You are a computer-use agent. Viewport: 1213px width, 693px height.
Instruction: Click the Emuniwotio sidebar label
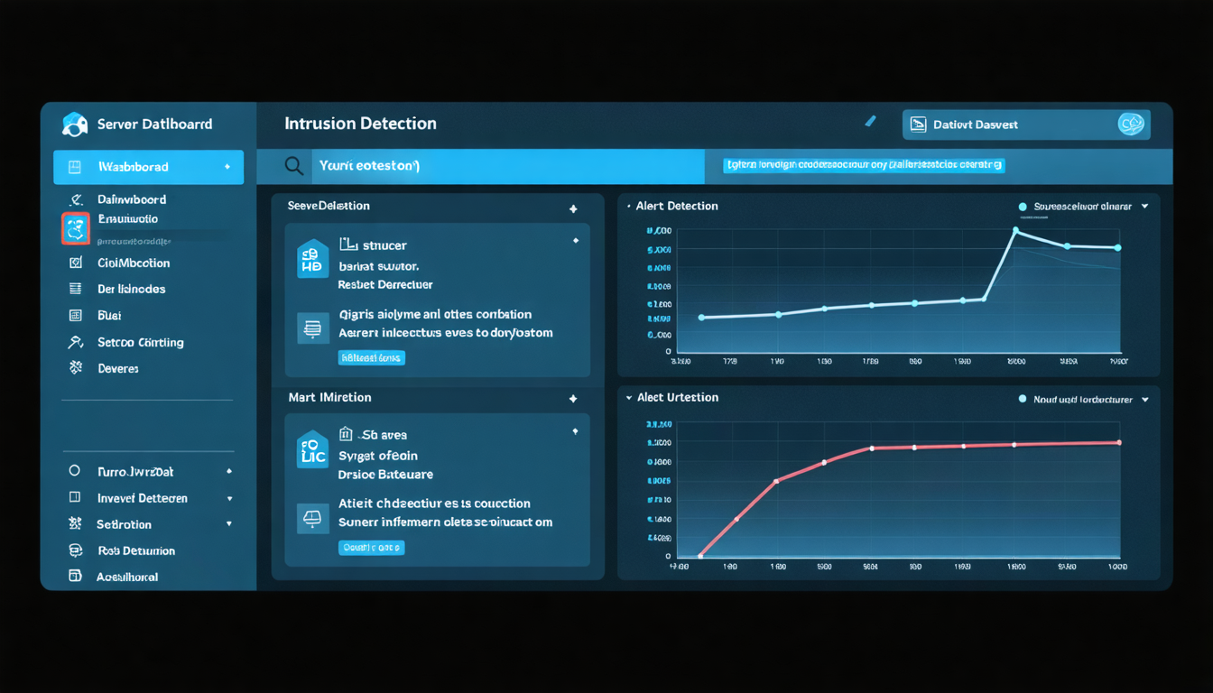point(127,219)
